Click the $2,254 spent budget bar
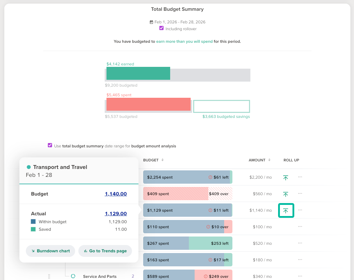 point(187,177)
